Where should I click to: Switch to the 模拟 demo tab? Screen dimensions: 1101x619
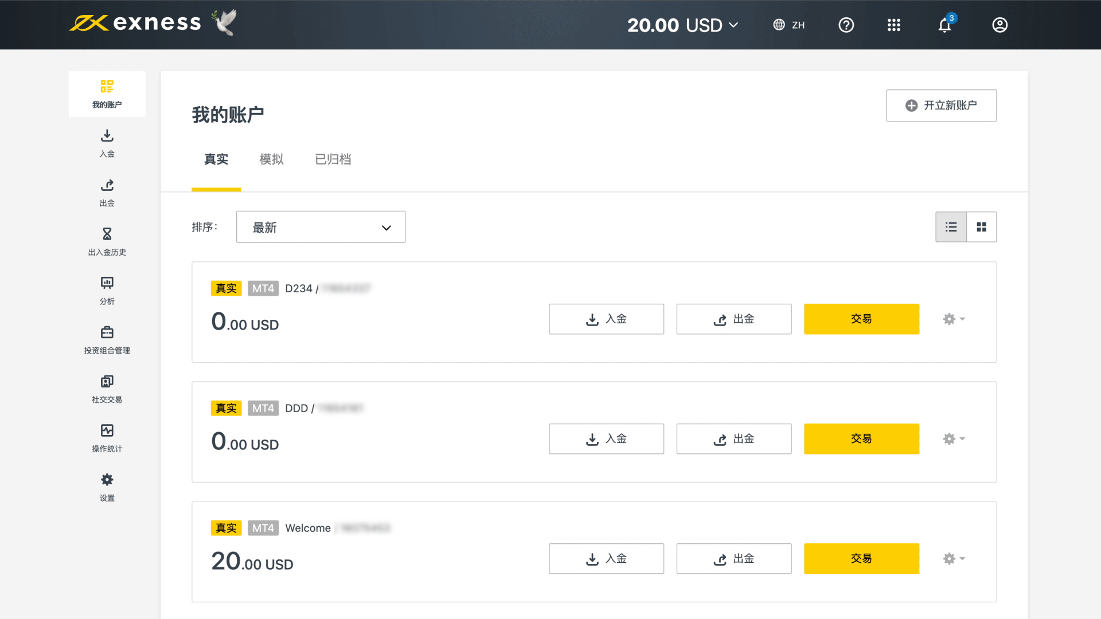tap(271, 159)
